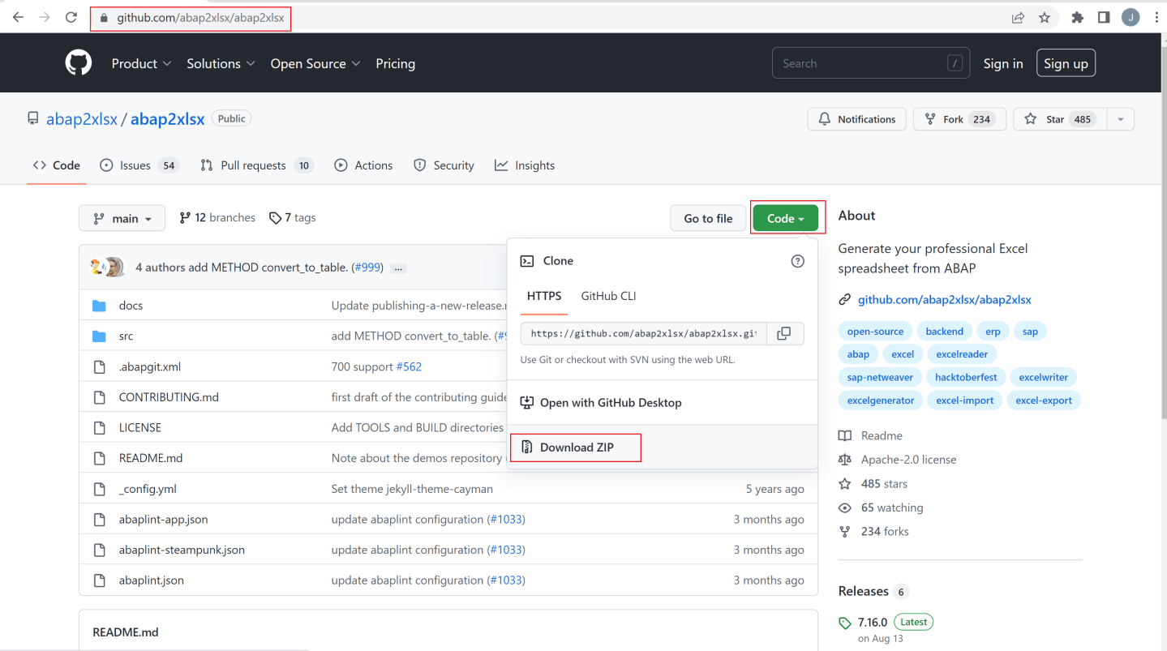Toggle the browser side panel
Image resolution: width=1167 pixels, height=651 pixels.
(x=1104, y=17)
